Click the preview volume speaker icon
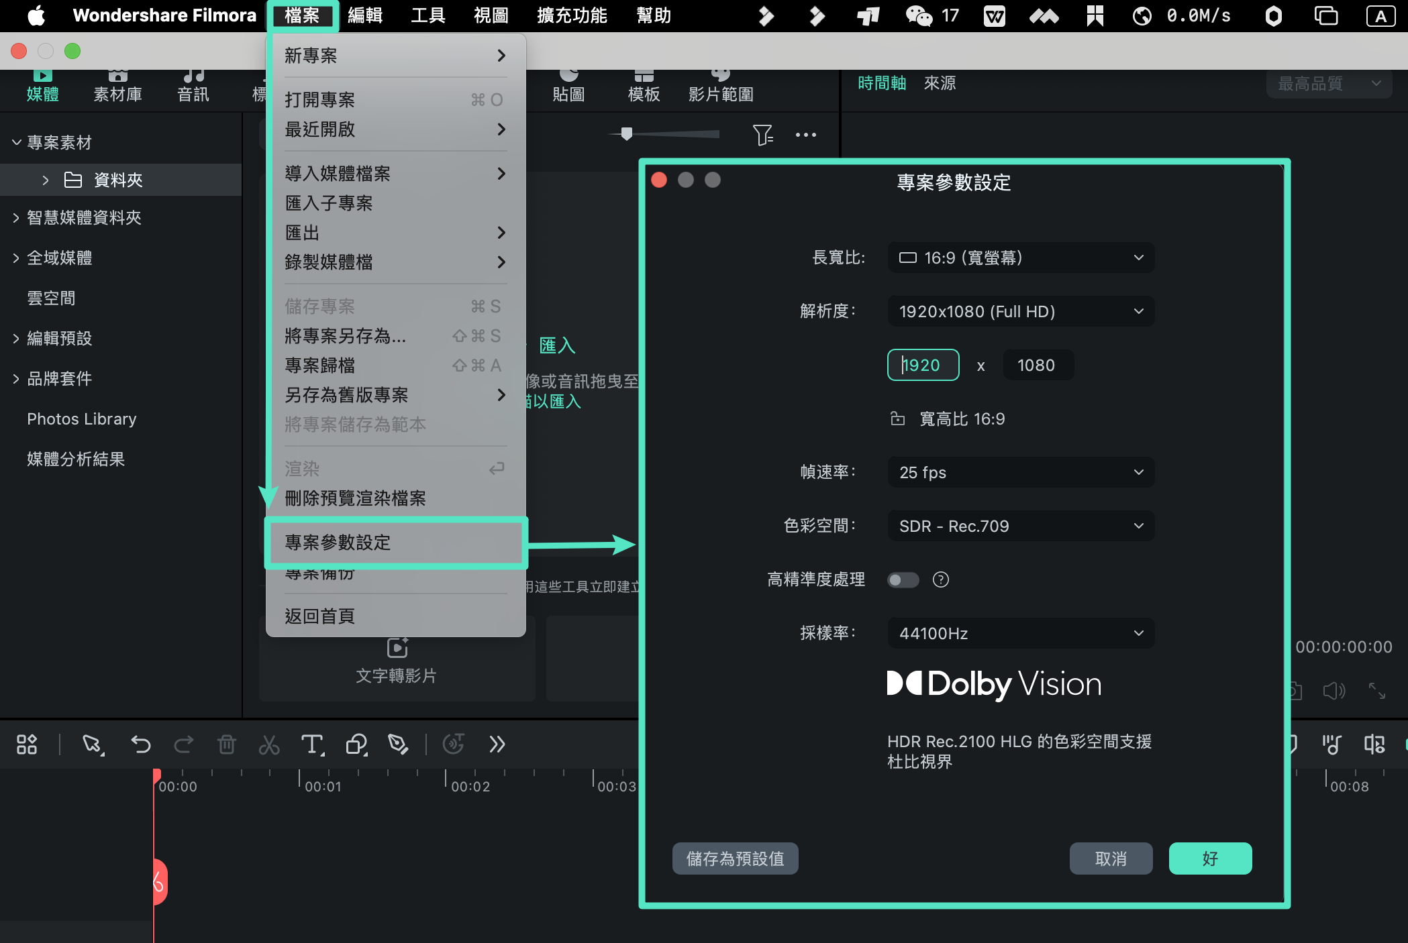Viewport: 1408px width, 943px height. pyautogui.click(x=1334, y=691)
